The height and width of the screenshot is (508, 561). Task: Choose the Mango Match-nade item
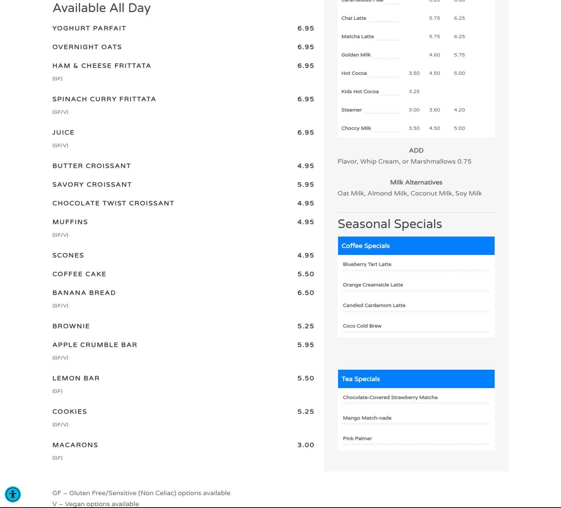click(x=367, y=418)
